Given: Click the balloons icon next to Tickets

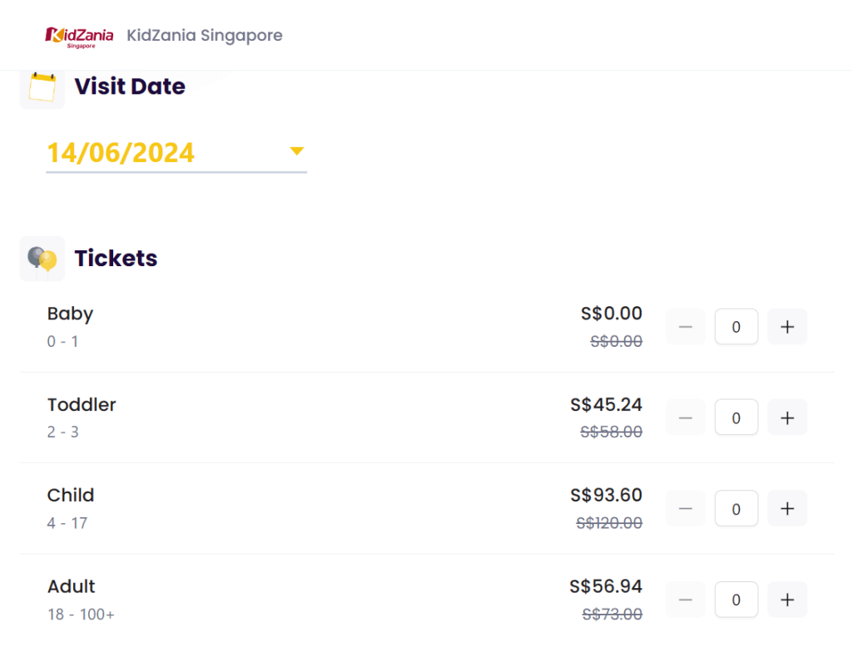Looking at the screenshot, I should [42, 259].
